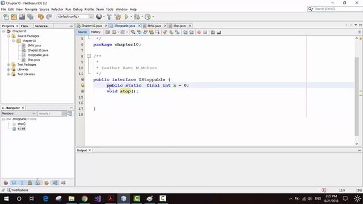
Task: Switch to the Services panel tab
Action: (41, 26)
